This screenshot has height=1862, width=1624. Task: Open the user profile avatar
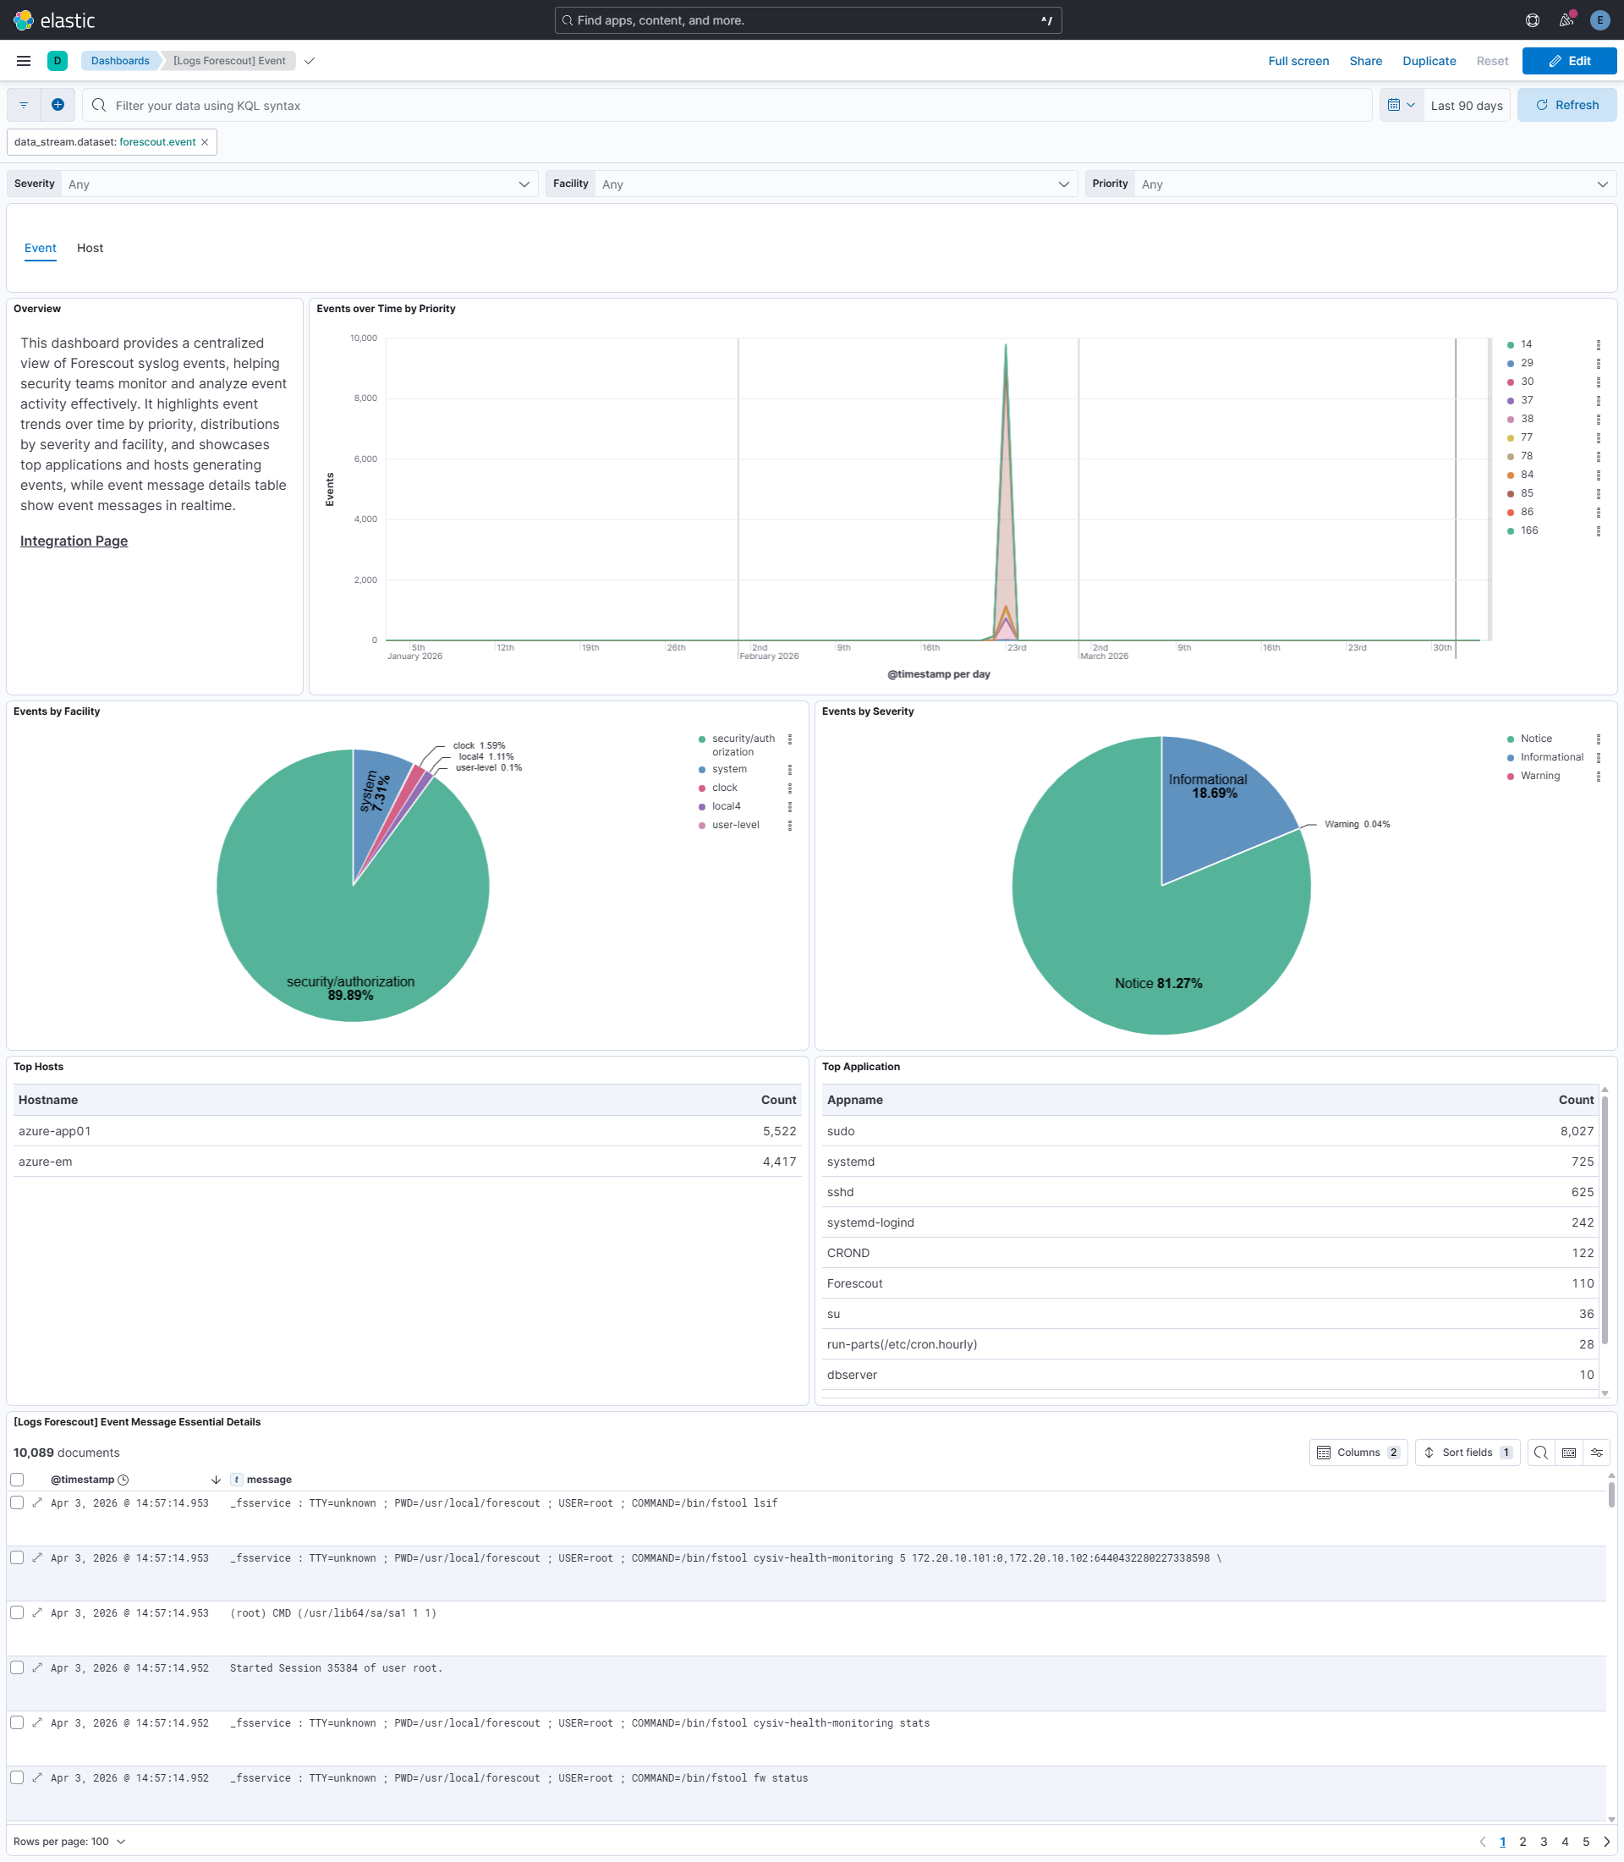point(1599,20)
